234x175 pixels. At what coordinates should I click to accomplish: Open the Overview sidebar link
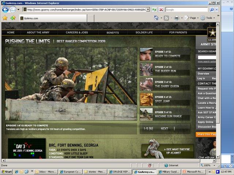point(203,74)
